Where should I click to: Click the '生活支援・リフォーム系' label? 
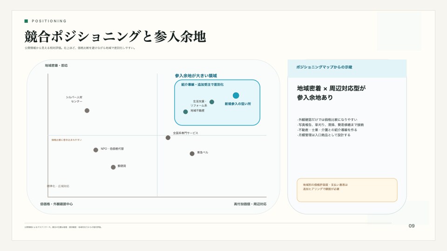tap(199, 103)
